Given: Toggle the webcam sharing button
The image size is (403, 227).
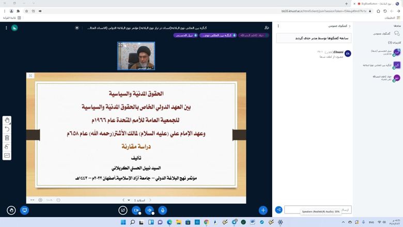Looking at the screenshot, I should point(136,210).
